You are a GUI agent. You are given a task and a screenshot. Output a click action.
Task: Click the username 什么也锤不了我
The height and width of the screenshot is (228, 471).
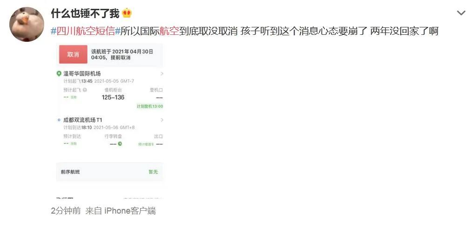pyautogui.click(x=85, y=13)
